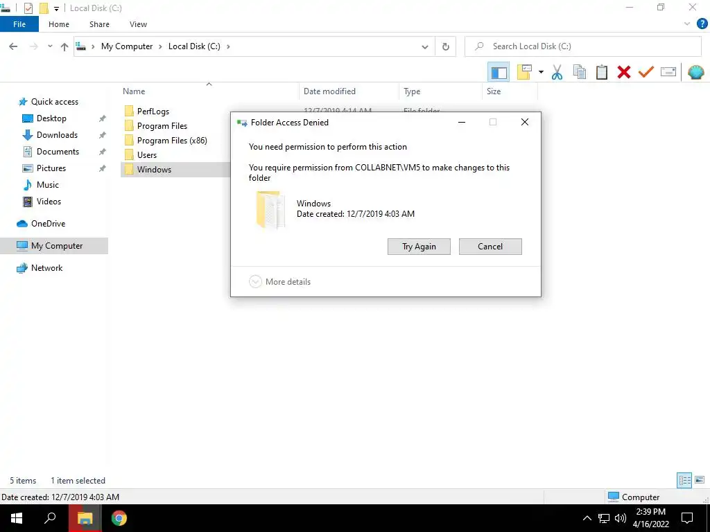Click the Classic Shell settings shell icon
The height and width of the screenshot is (532, 710).
coord(695,72)
